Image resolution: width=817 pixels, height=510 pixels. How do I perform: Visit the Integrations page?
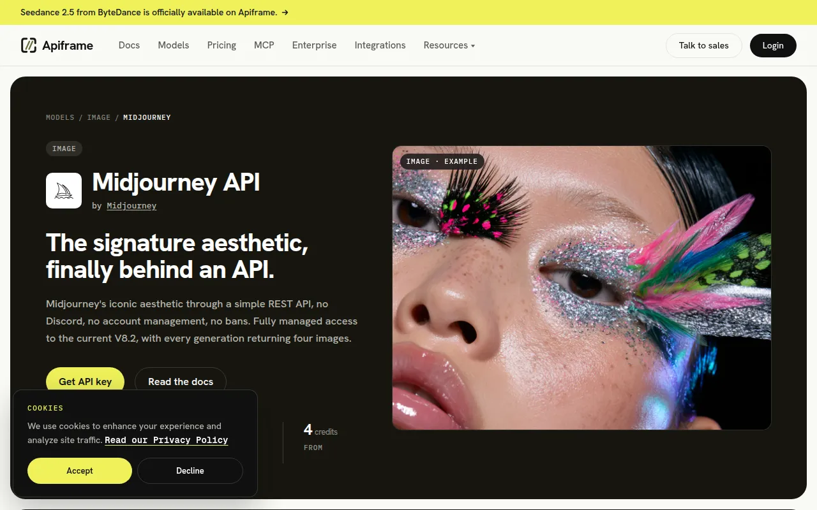coord(380,45)
